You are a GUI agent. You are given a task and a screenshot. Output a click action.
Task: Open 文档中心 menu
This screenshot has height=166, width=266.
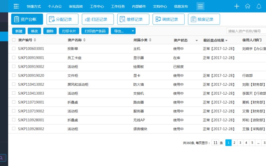point(160,6)
